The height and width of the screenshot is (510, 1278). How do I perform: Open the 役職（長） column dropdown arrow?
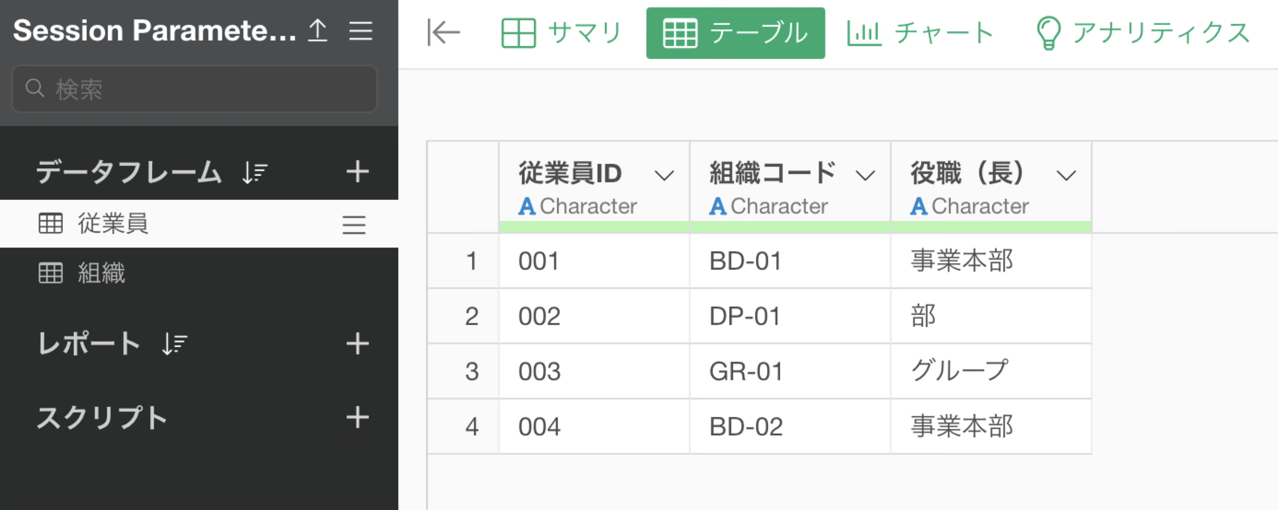tap(1065, 175)
